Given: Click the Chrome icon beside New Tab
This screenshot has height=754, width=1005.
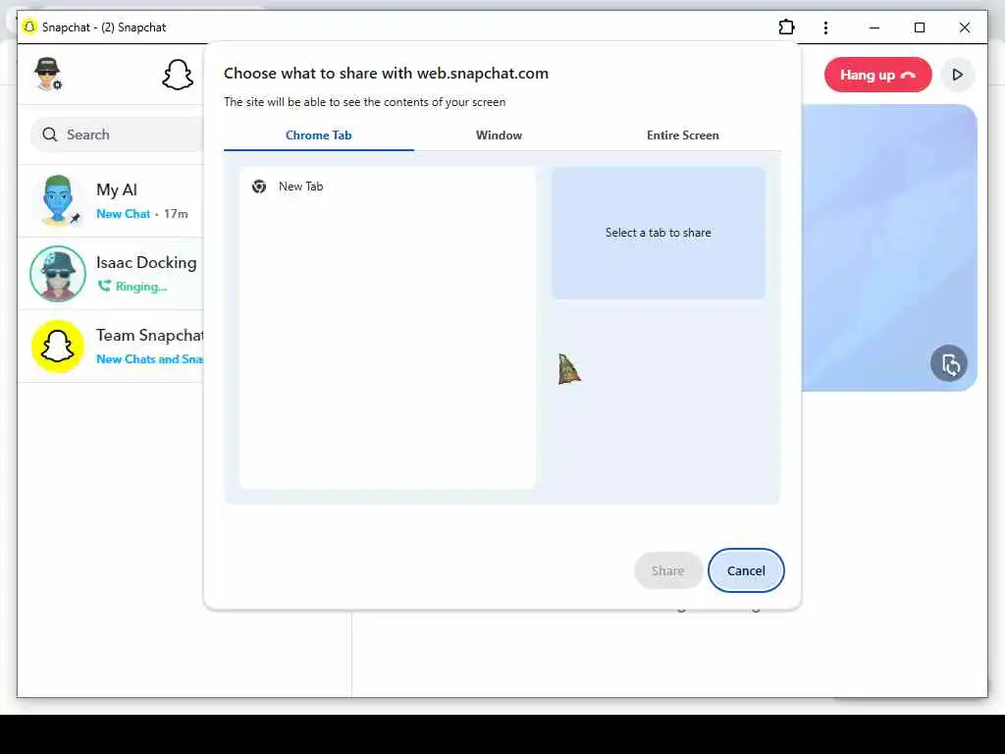Looking at the screenshot, I should click(259, 187).
